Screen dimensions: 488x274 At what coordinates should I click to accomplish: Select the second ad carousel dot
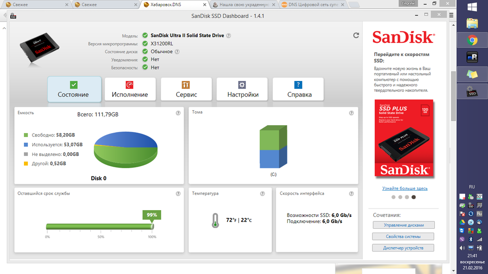(400, 197)
